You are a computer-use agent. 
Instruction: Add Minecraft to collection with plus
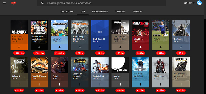[59, 47]
